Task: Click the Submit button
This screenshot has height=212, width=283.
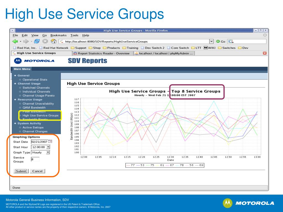Action: point(21,171)
